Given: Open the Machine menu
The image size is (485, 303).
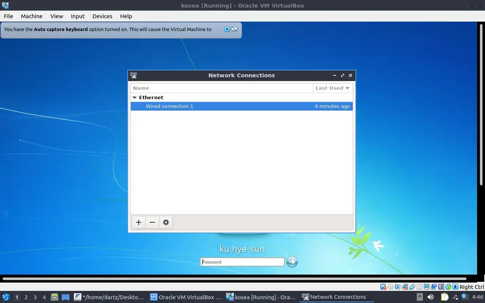Looking at the screenshot, I should coord(32,16).
